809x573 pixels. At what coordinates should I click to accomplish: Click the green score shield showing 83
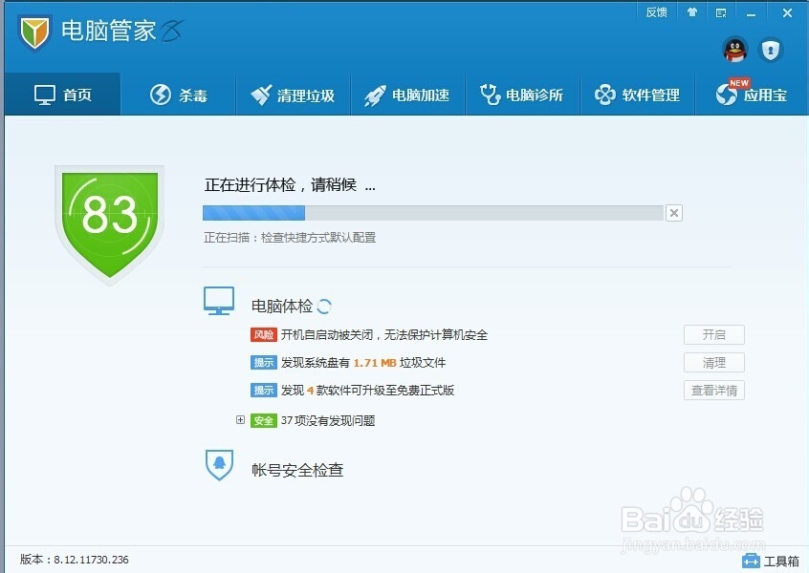click(109, 224)
